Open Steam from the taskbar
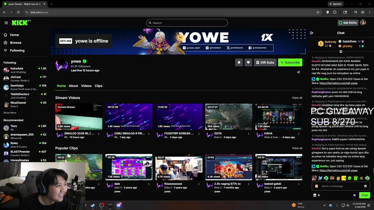Image resolution: width=374 pixels, height=210 pixels. (x=93, y=205)
